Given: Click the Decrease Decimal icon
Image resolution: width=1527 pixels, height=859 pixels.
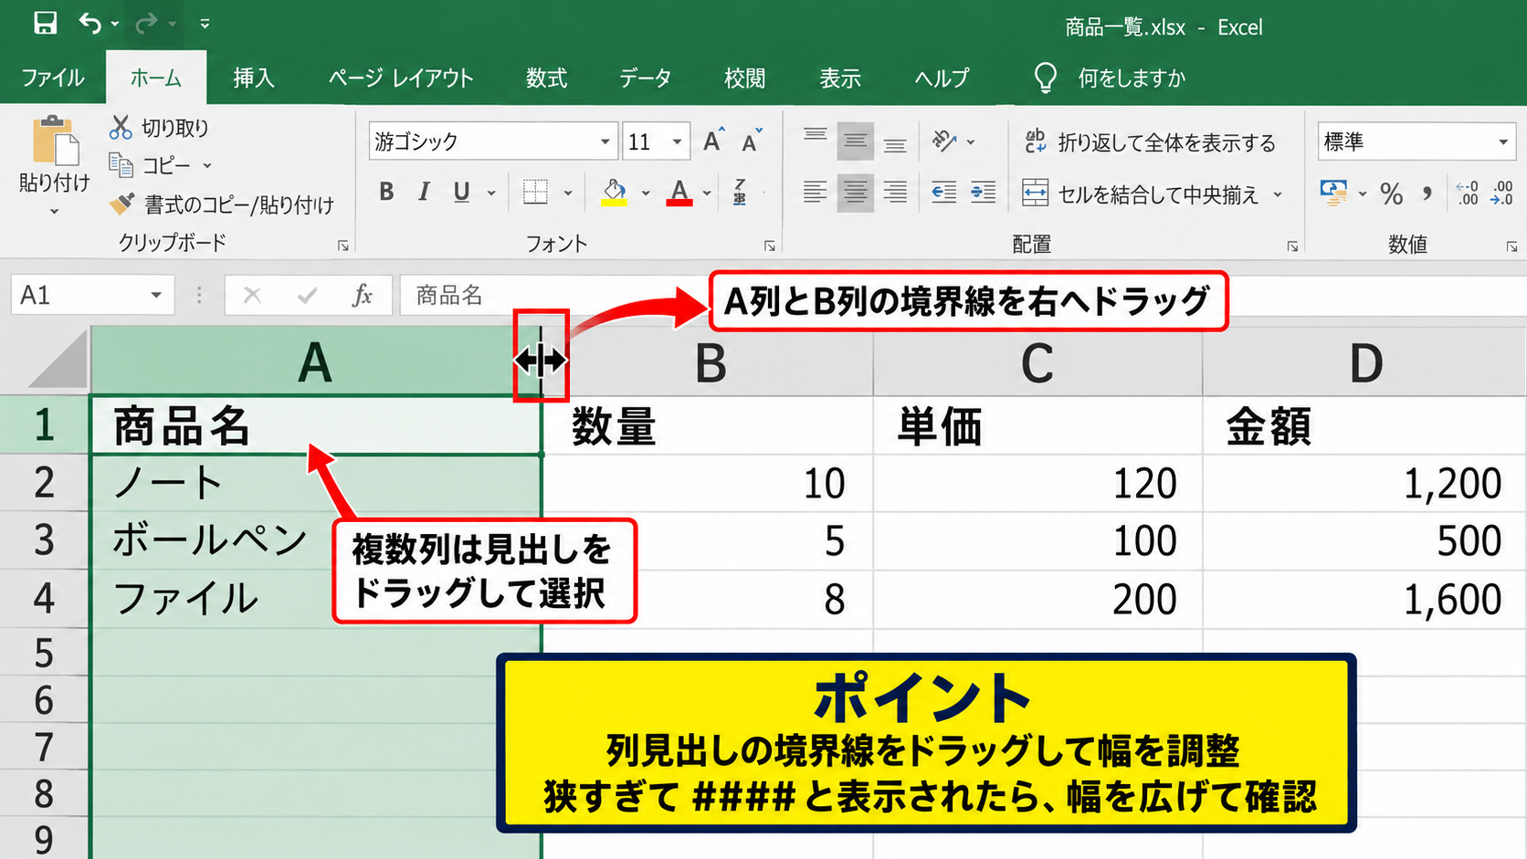Looking at the screenshot, I should [1501, 193].
